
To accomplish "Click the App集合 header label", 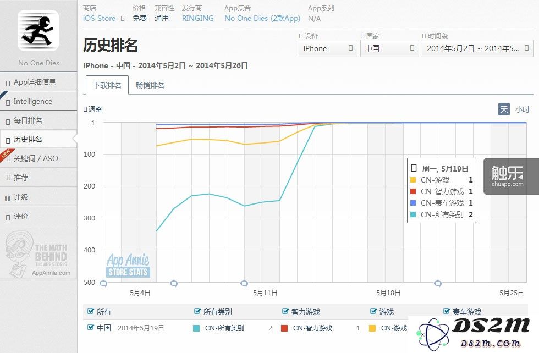I will [238, 8].
